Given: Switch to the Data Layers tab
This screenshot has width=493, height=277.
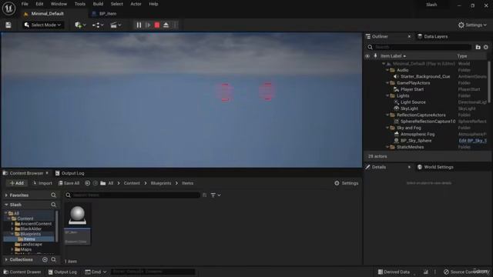Looking at the screenshot, I should click(433, 36).
